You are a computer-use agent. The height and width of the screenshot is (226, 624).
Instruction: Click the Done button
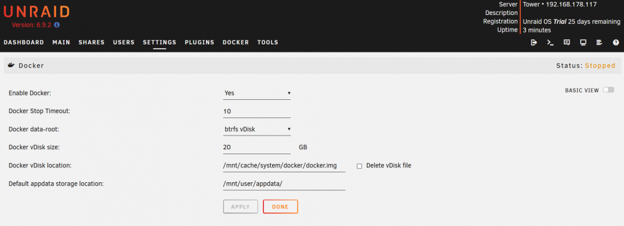click(x=280, y=207)
